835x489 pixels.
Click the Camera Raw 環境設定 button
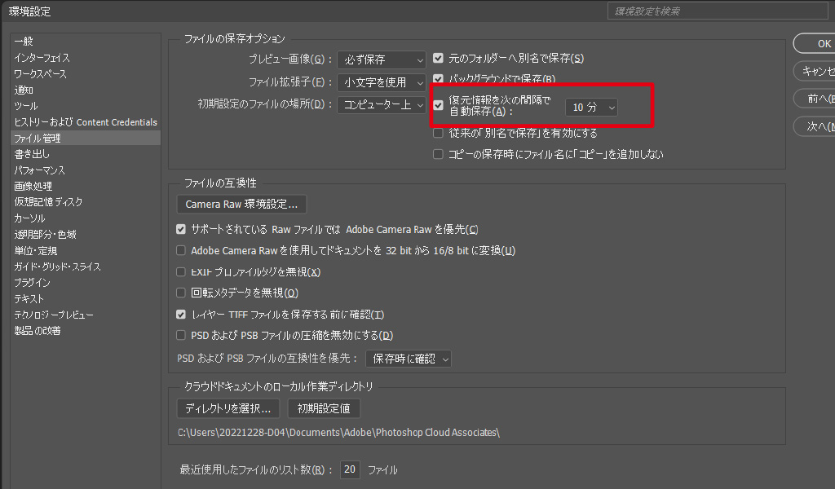point(241,204)
